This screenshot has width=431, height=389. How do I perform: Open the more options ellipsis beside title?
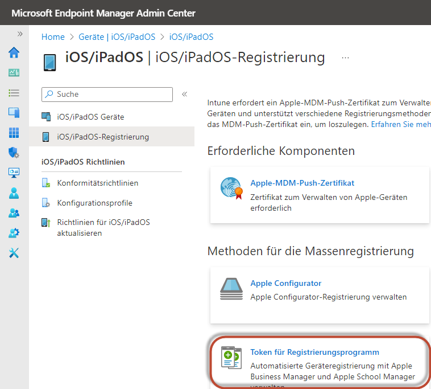345,58
